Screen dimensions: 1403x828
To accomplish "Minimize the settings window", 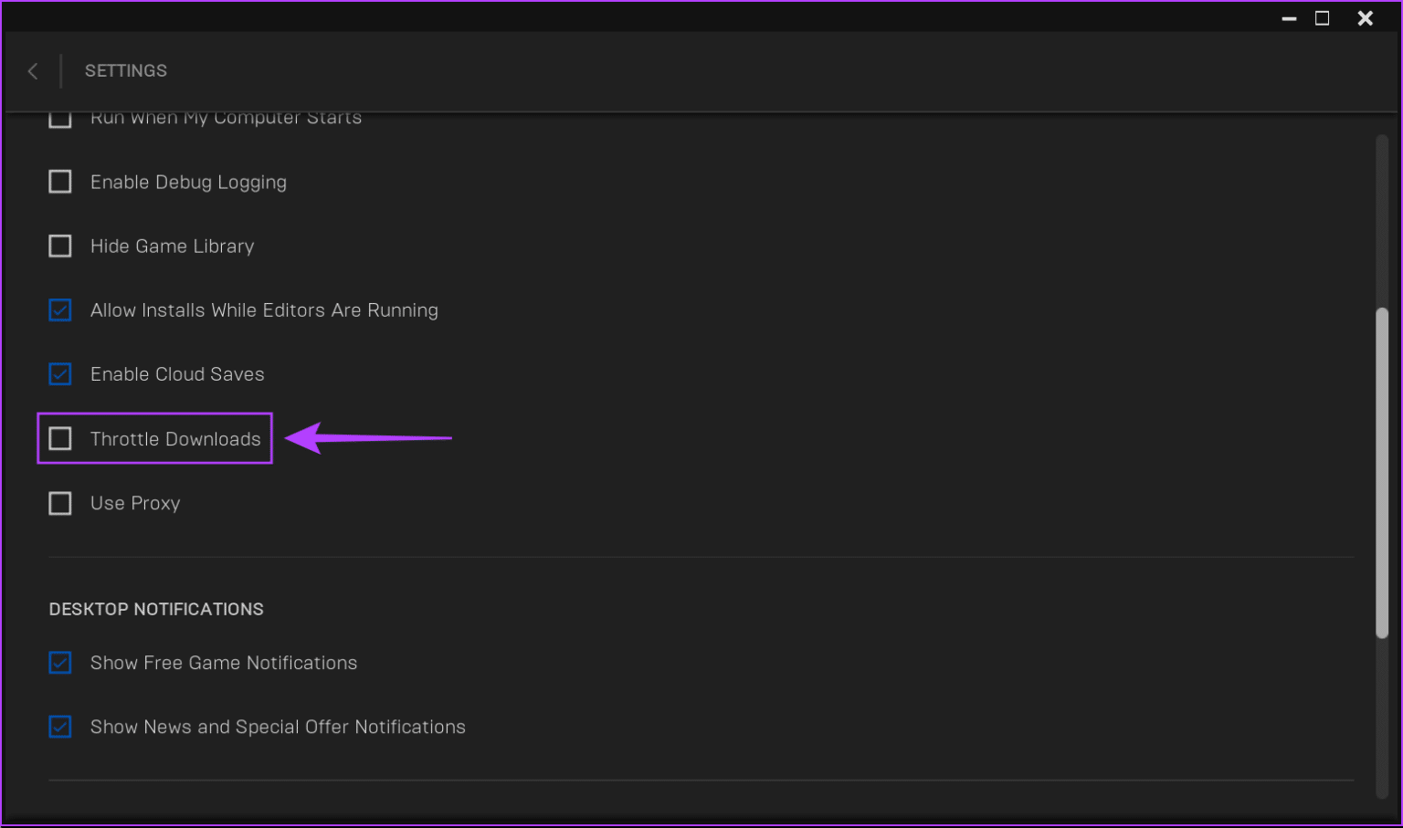I will click(1289, 18).
